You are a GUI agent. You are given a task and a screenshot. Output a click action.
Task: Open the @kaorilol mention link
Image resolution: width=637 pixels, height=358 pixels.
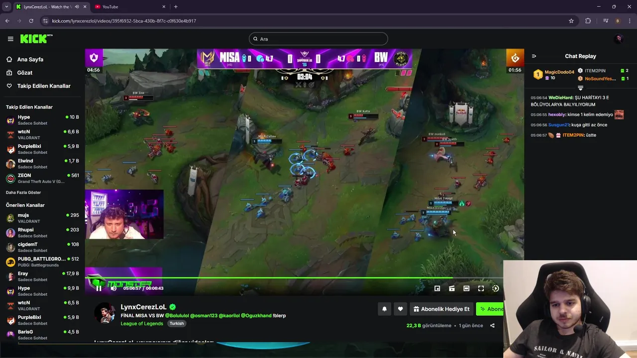[229, 316]
